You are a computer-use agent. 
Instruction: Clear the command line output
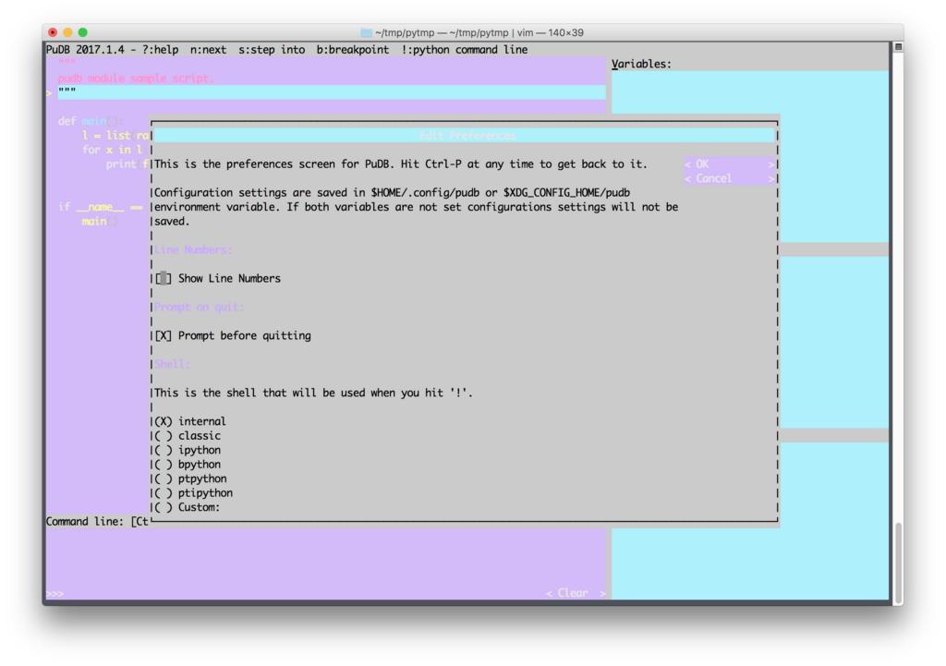tap(576, 593)
